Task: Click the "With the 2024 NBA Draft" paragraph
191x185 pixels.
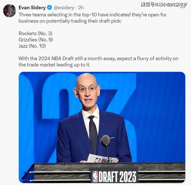Action: [x=98, y=61]
